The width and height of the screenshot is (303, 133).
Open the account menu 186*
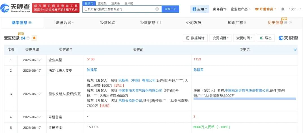click(x=295, y=9)
